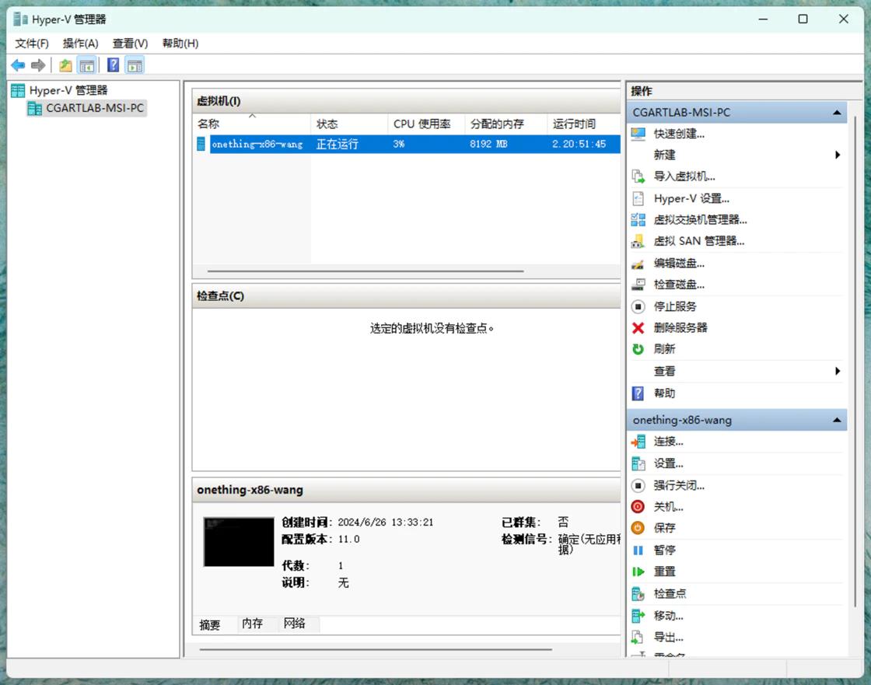Click the 8192 MB memory cell
871x685 pixels.
(488, 145)
